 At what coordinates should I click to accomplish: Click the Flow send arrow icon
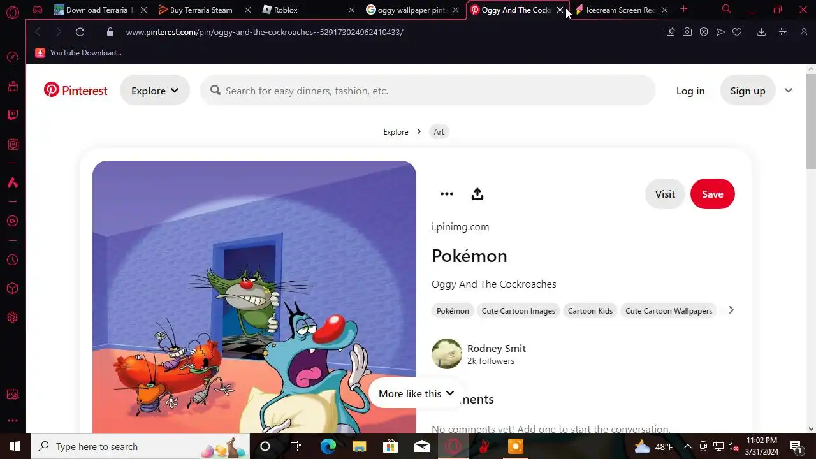pos(720,32)
